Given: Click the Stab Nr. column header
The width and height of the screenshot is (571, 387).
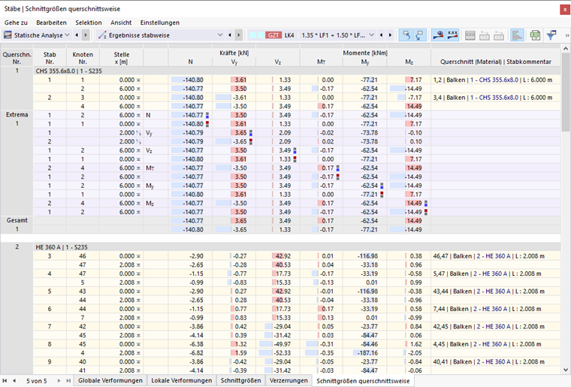Looking at the screenshot, I should [x=50, y=58].
